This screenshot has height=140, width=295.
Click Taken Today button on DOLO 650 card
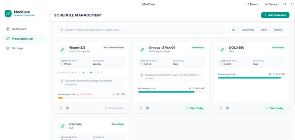click(x=275, y=108)
